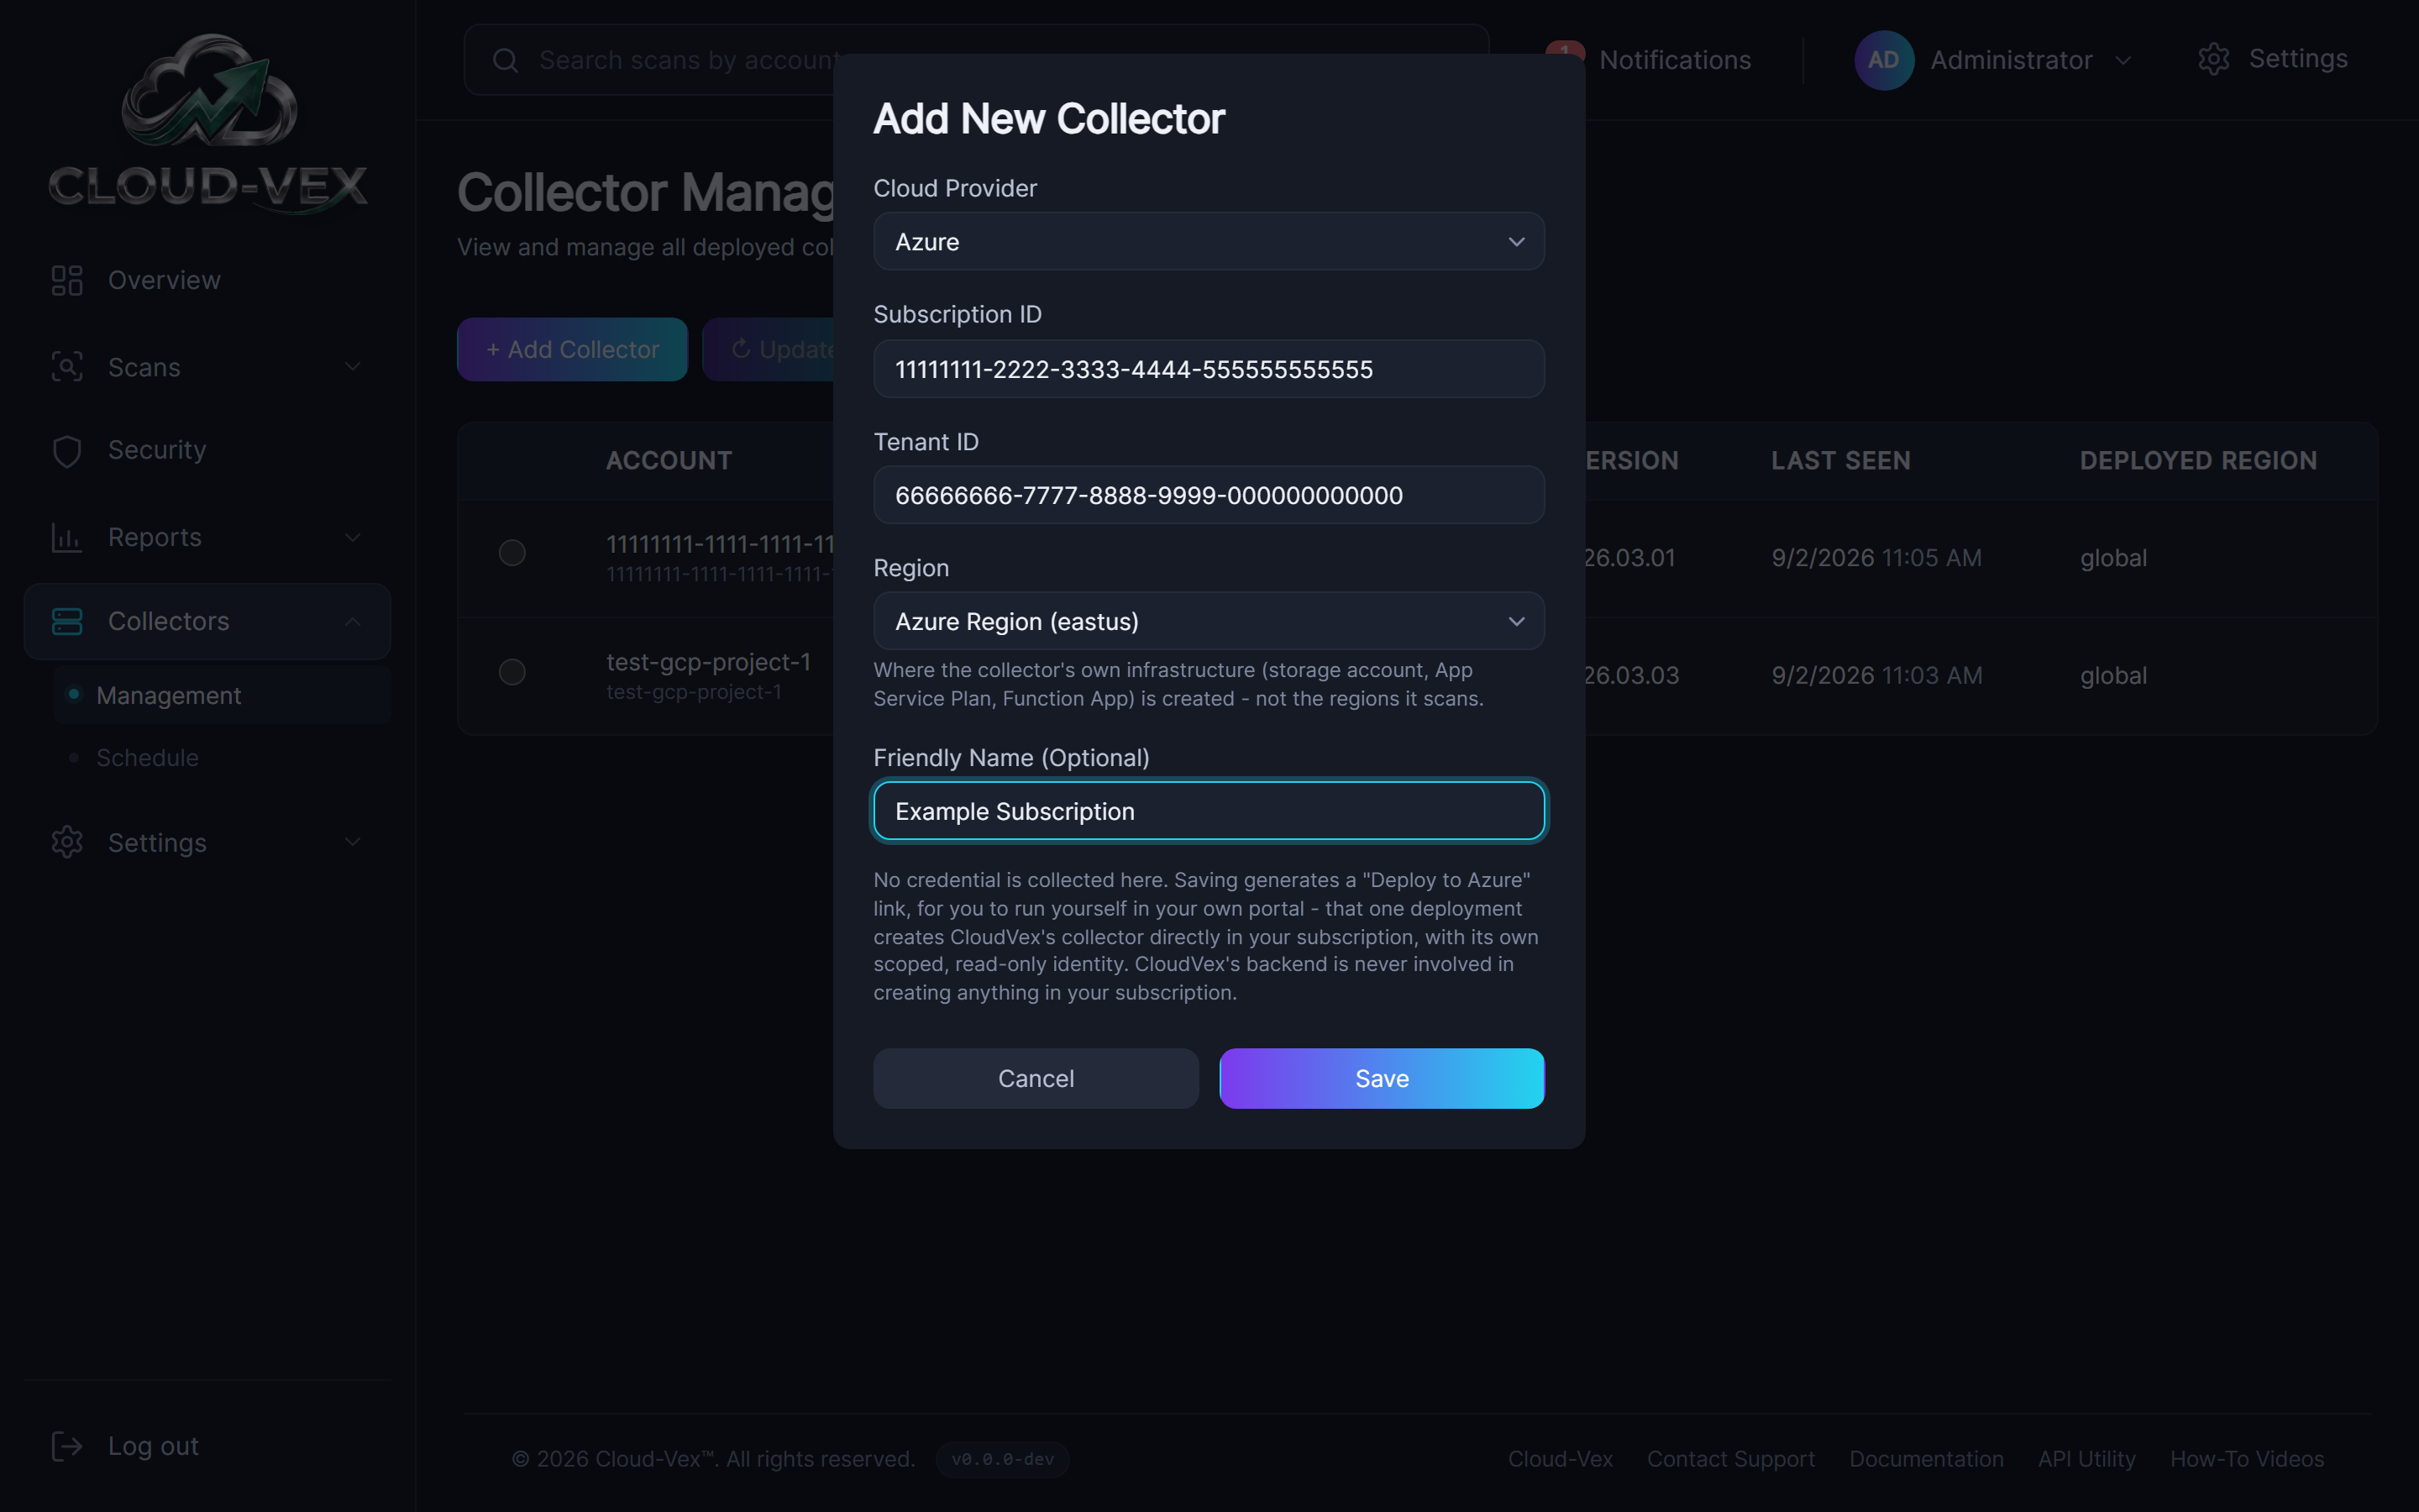Open the API Utility footer link

[2086, 1459]
